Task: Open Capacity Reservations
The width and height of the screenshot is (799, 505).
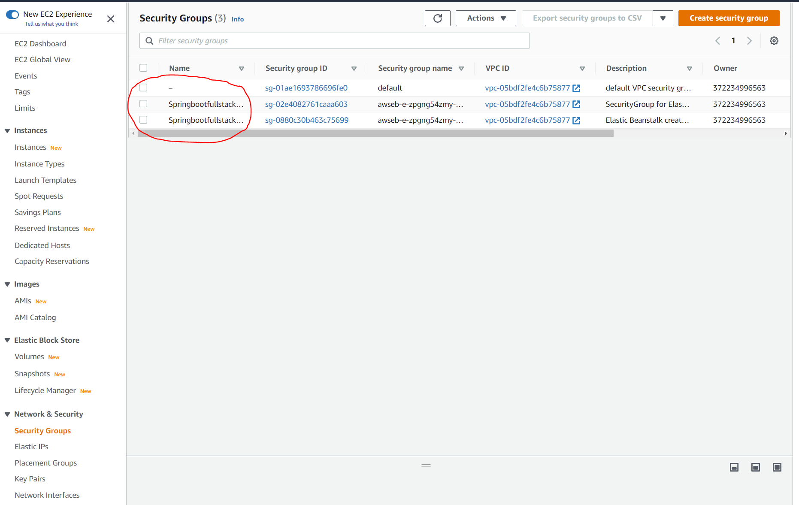Action: coord(52,261)
